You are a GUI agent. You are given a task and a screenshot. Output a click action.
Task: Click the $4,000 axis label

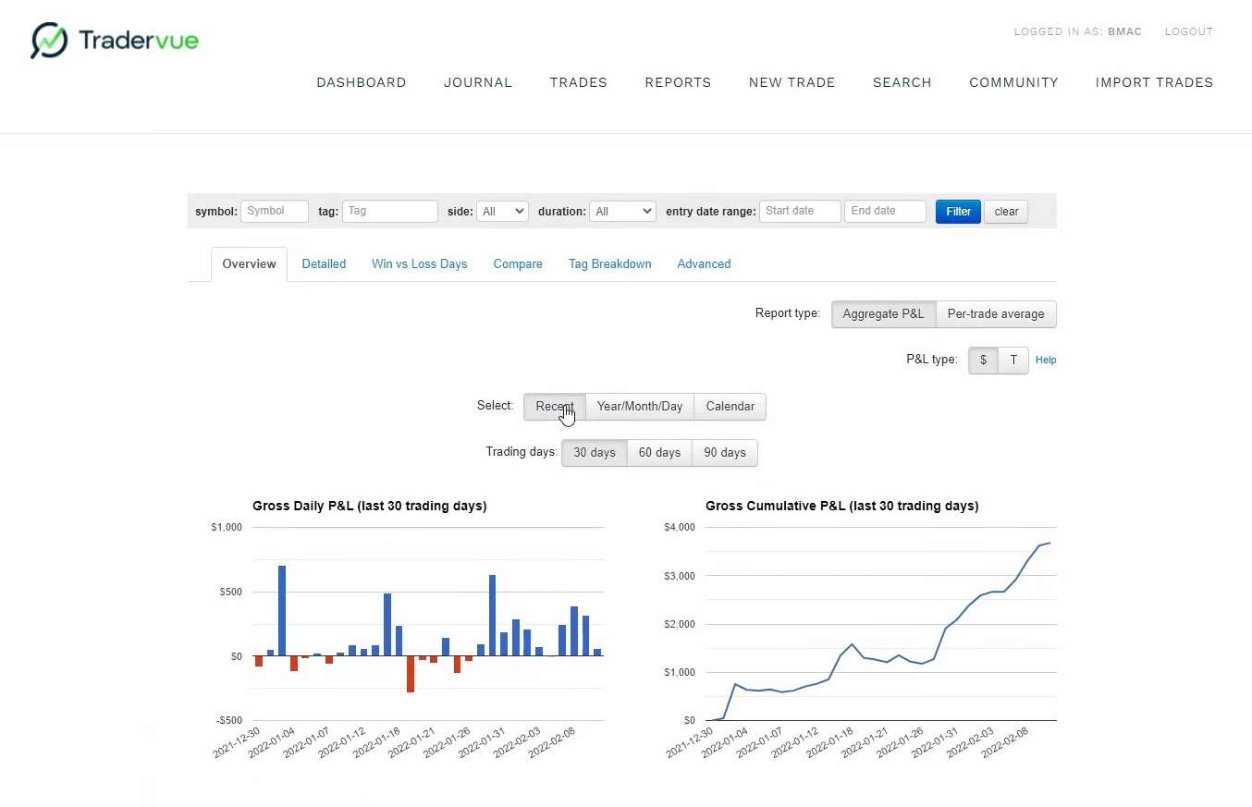point(680,528)
